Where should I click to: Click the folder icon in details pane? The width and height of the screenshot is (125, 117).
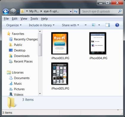[x=12, y=102]
